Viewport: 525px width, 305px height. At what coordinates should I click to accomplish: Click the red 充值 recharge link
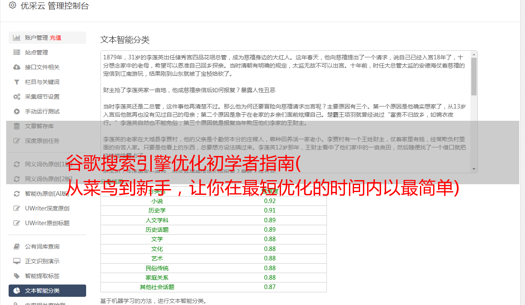point(56,38)
